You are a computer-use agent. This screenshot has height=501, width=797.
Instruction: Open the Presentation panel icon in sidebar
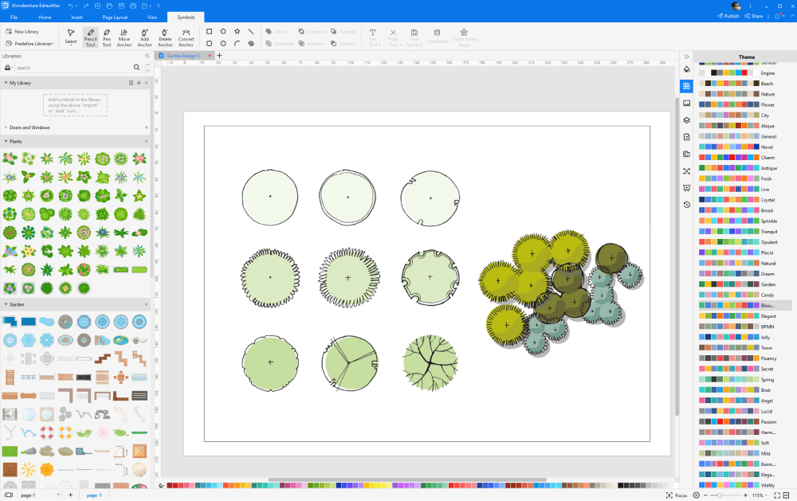pos(687,188)
